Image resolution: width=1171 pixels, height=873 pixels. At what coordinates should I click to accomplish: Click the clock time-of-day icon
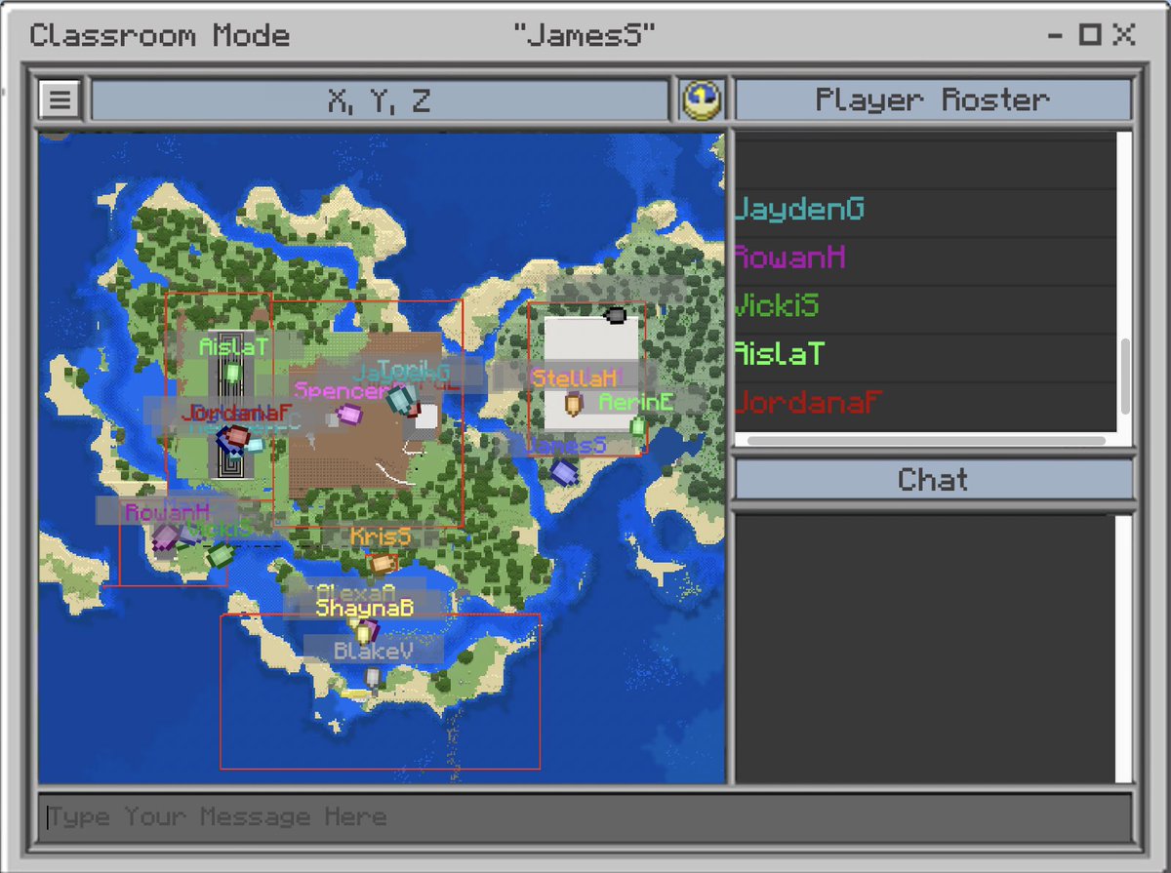coord(702,99)
